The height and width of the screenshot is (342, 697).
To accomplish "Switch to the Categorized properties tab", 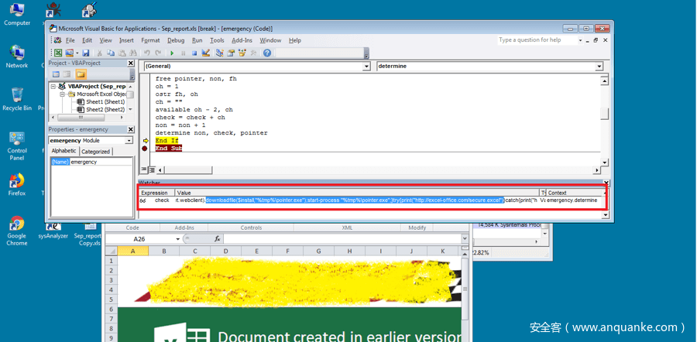I will [95, 152].
